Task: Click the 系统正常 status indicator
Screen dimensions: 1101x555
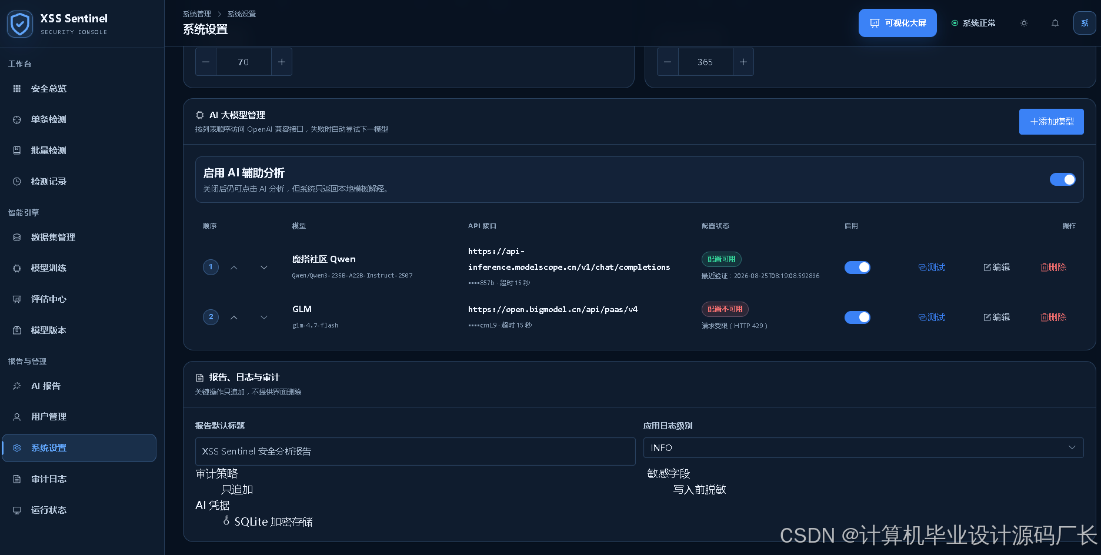Action: click(973, 23)
